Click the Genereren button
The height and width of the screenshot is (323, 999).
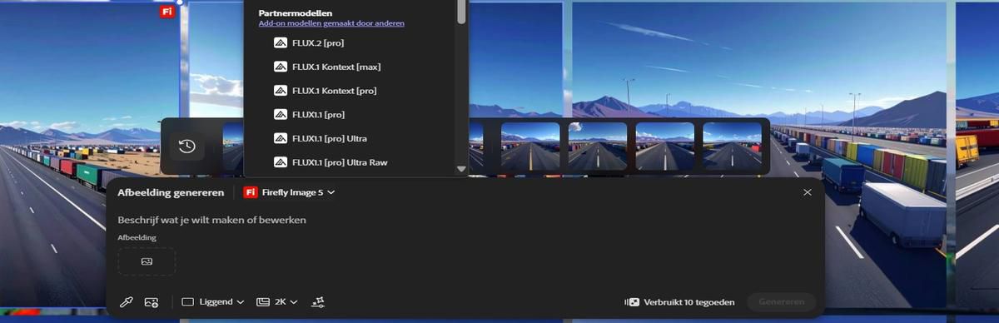[781, 302]
